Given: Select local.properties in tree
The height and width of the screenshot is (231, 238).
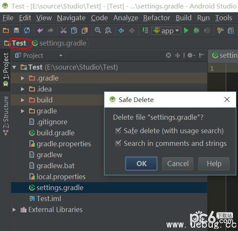Looking at the screenshot, I should point(61,177).
